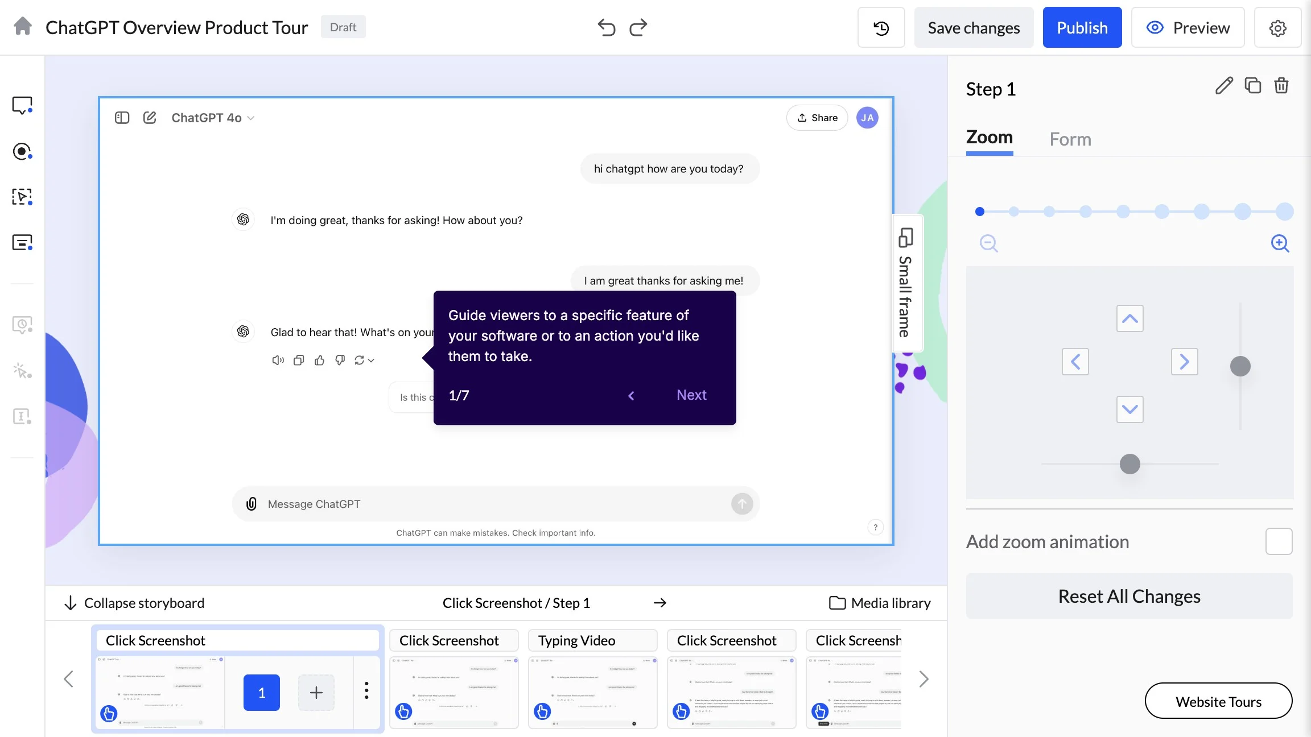The image size is (1311, 737).
Task: Select the Typing Video thumbnail
Action: pyautogui.click(x=592, y=693)
